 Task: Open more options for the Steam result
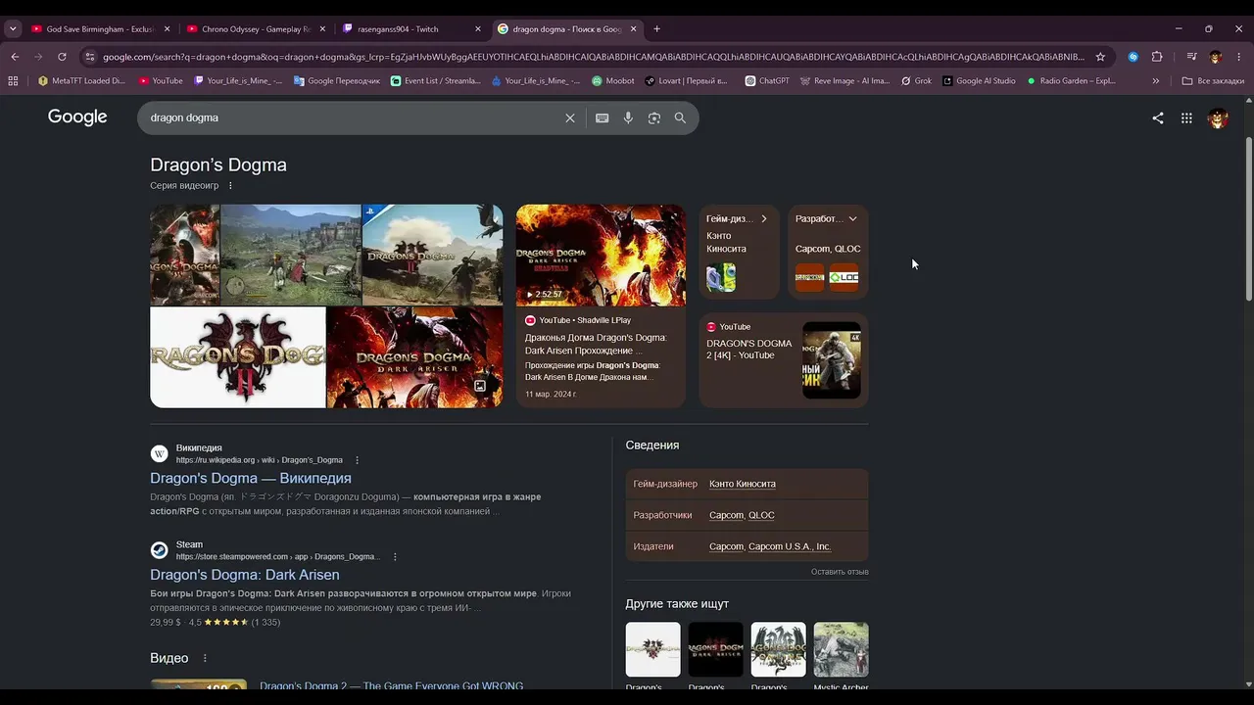tap(395, 557)
